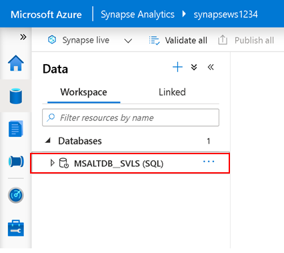Click Validate all
The image size is (284, 253).
(178, 40)
